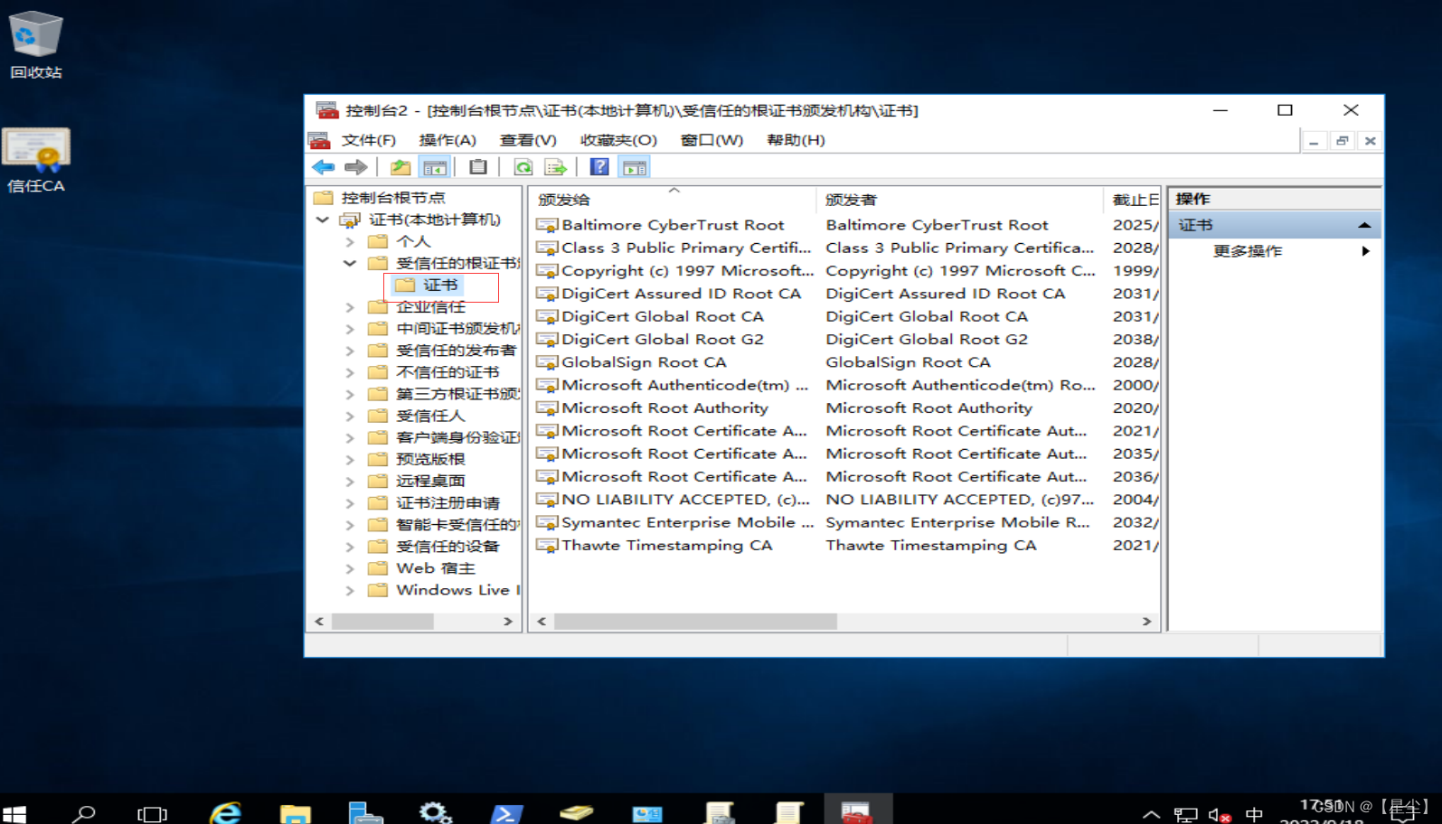Click the Up one level folder icon
The image size is (1442, 824).
(x=400, y=167)
